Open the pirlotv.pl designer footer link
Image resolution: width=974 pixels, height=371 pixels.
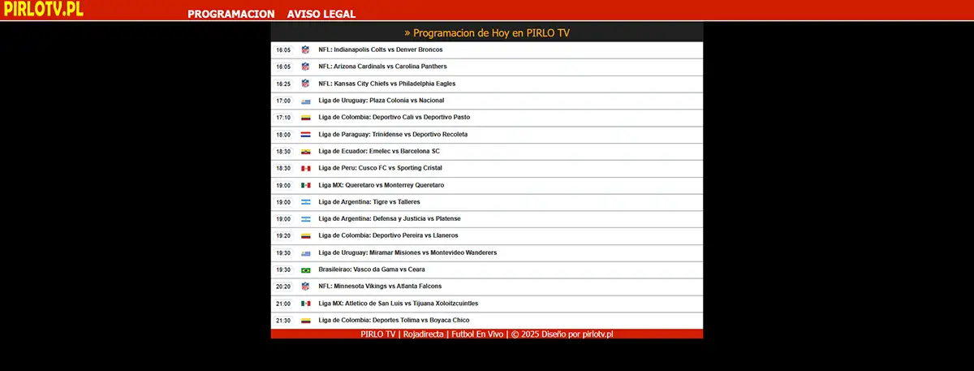tap(597, 334)
